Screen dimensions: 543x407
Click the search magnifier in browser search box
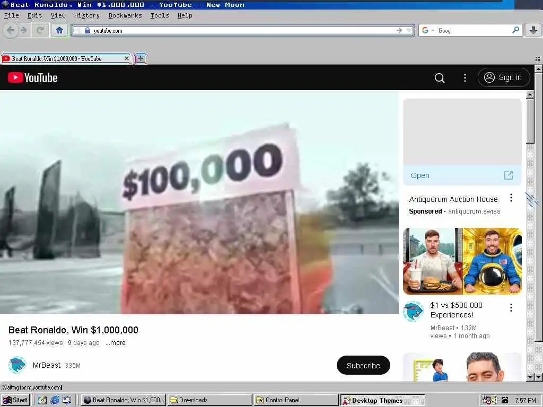click(x=515, y=30)
